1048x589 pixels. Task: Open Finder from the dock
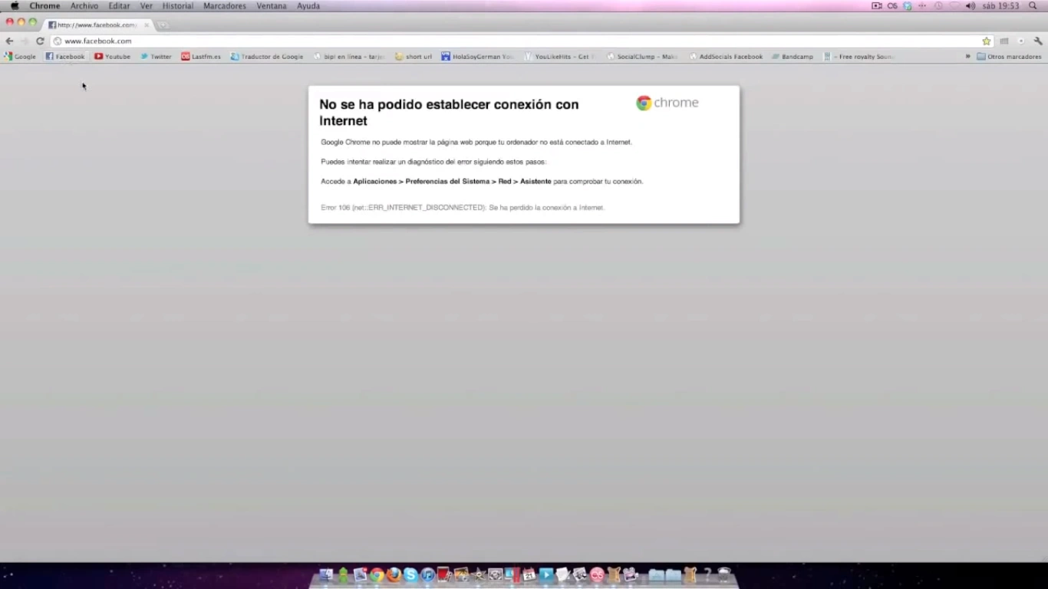click(x=326, y=574)
